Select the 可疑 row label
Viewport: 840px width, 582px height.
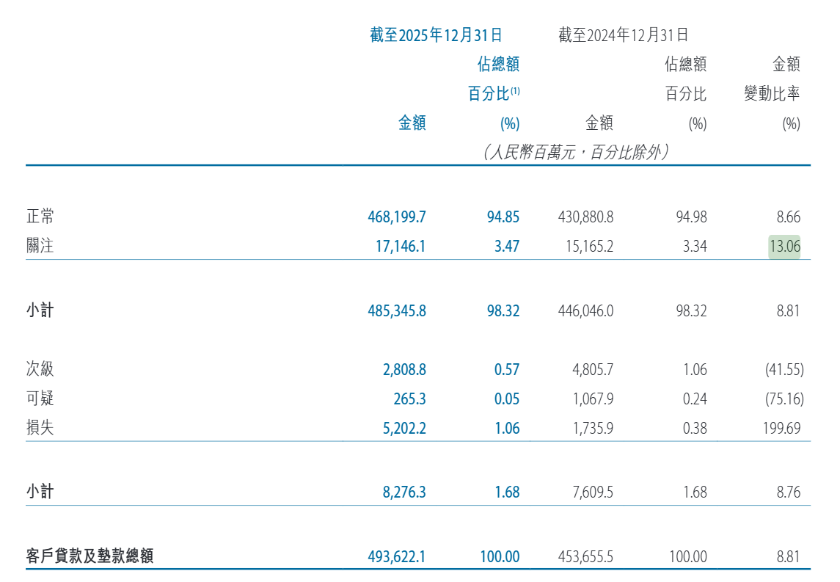(40, 399)
